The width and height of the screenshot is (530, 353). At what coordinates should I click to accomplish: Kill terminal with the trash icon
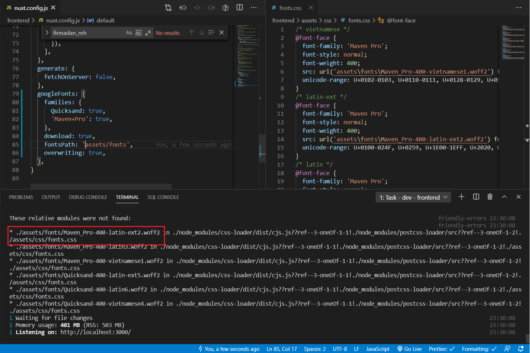[490, 197]
